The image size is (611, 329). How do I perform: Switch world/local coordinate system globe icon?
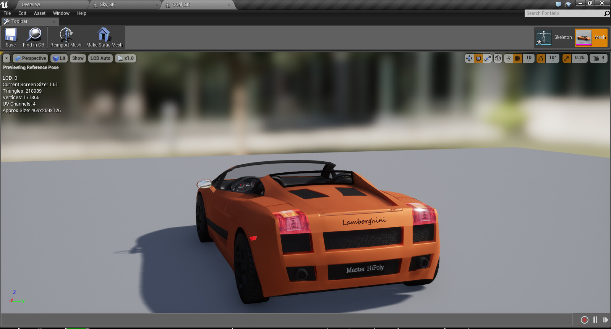(498, 58)
